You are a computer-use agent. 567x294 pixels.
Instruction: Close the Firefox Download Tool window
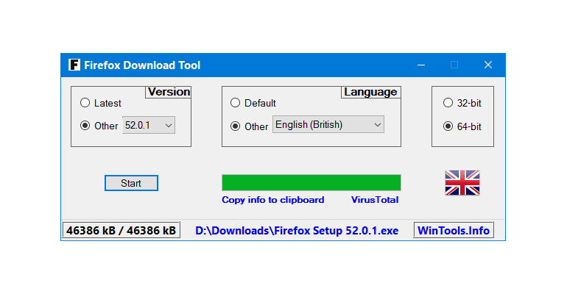pyautogui.click(x=488, y=65)
